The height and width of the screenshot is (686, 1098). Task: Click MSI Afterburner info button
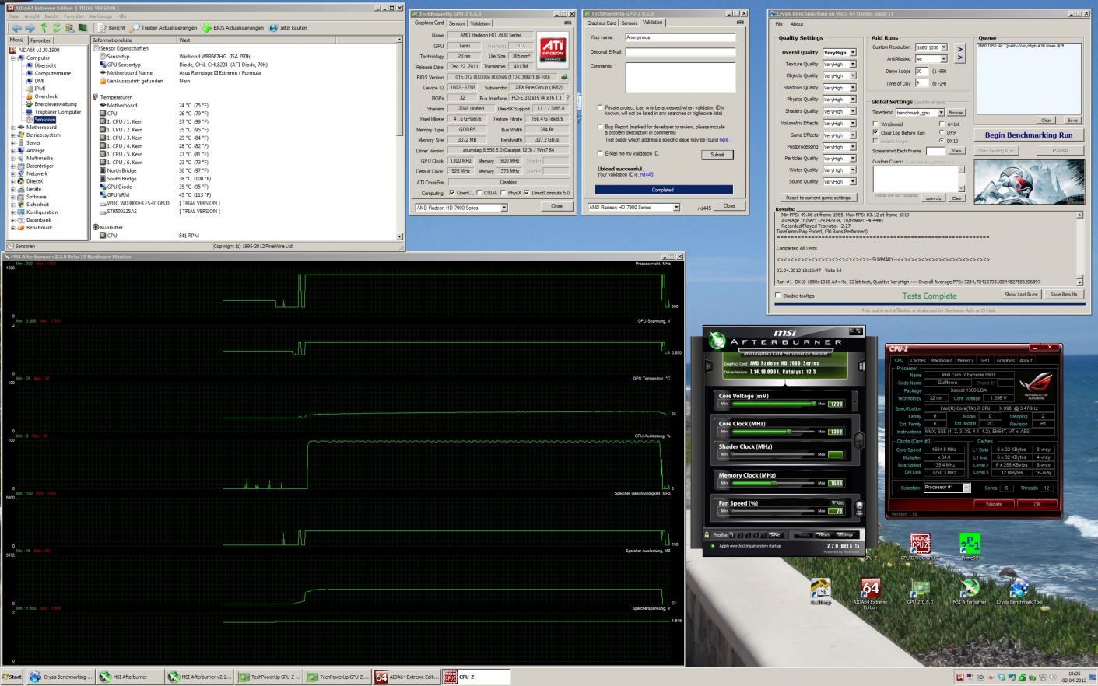coord(861,366)
